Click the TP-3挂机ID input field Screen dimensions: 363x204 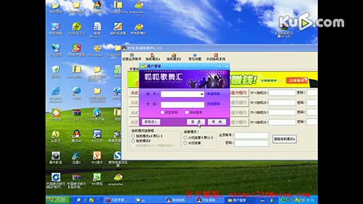point(282,112)
